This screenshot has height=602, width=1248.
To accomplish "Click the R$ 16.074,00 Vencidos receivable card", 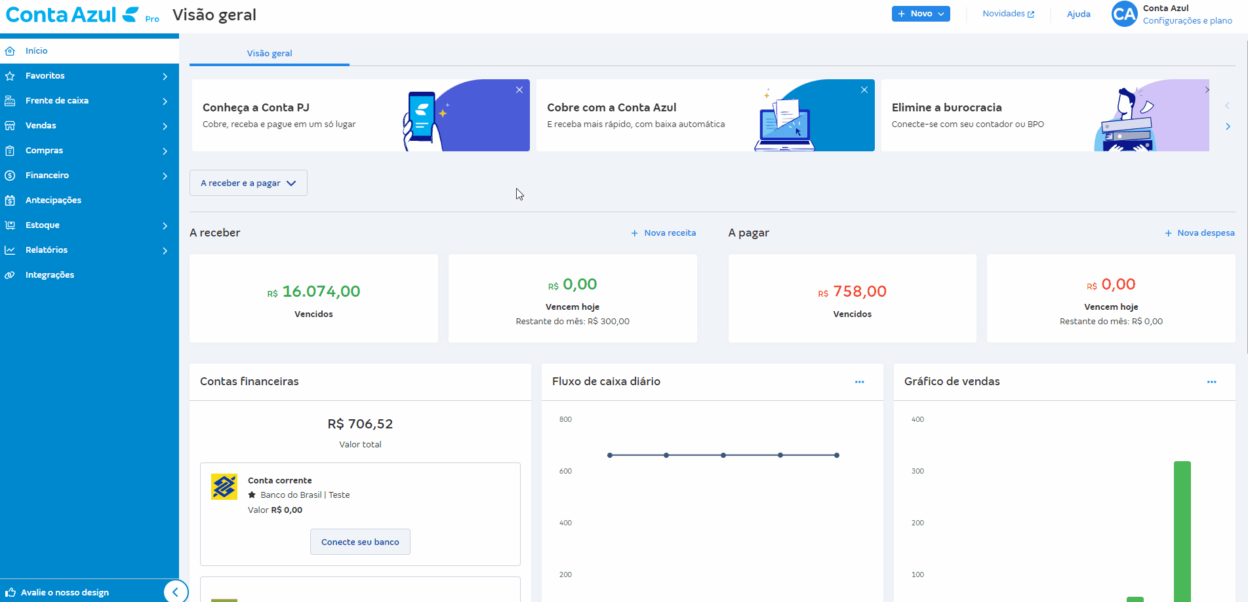I will click(x=313, y=298).
